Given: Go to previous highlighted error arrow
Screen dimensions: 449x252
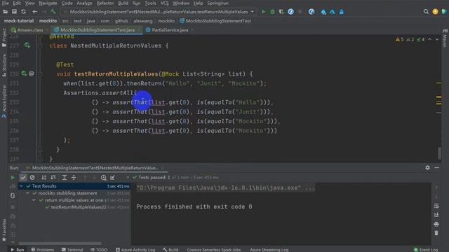Looking at the screenshot, I should pos(430,39).
